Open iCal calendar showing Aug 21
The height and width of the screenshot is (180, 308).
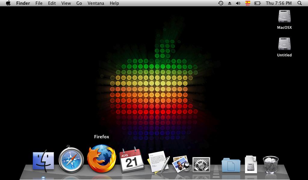(131, 160)
